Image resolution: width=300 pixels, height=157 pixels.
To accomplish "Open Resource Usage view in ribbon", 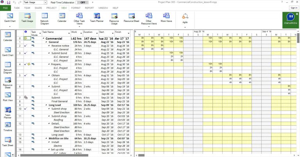I will pos(114,19).
